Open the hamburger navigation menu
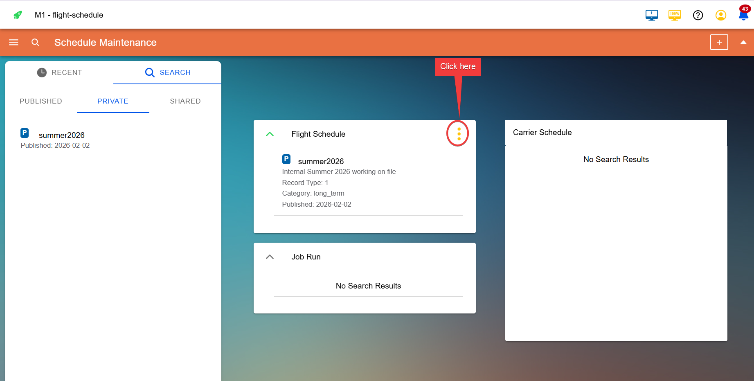The width and height of the screenshot is (754, 381). click(14, 42)
